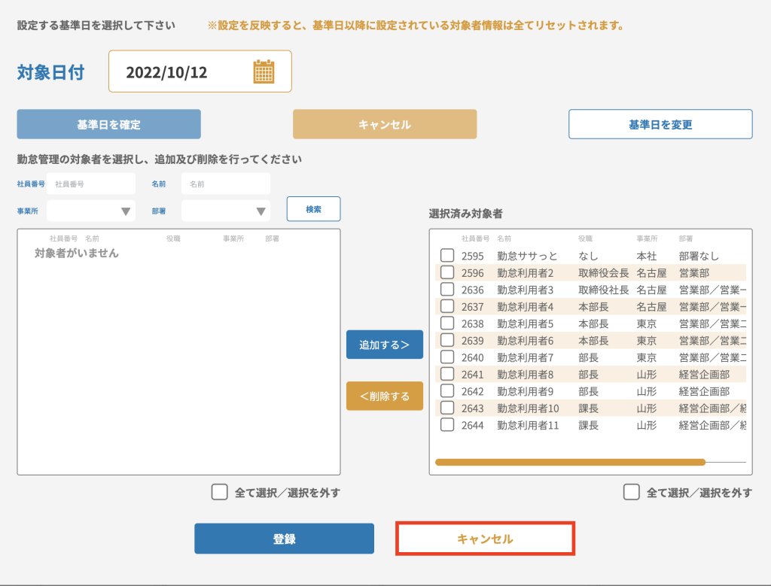The height and width of the screenshot is (586, 771).
Task: Click the 基準日を変更 button
Action: 660,124
